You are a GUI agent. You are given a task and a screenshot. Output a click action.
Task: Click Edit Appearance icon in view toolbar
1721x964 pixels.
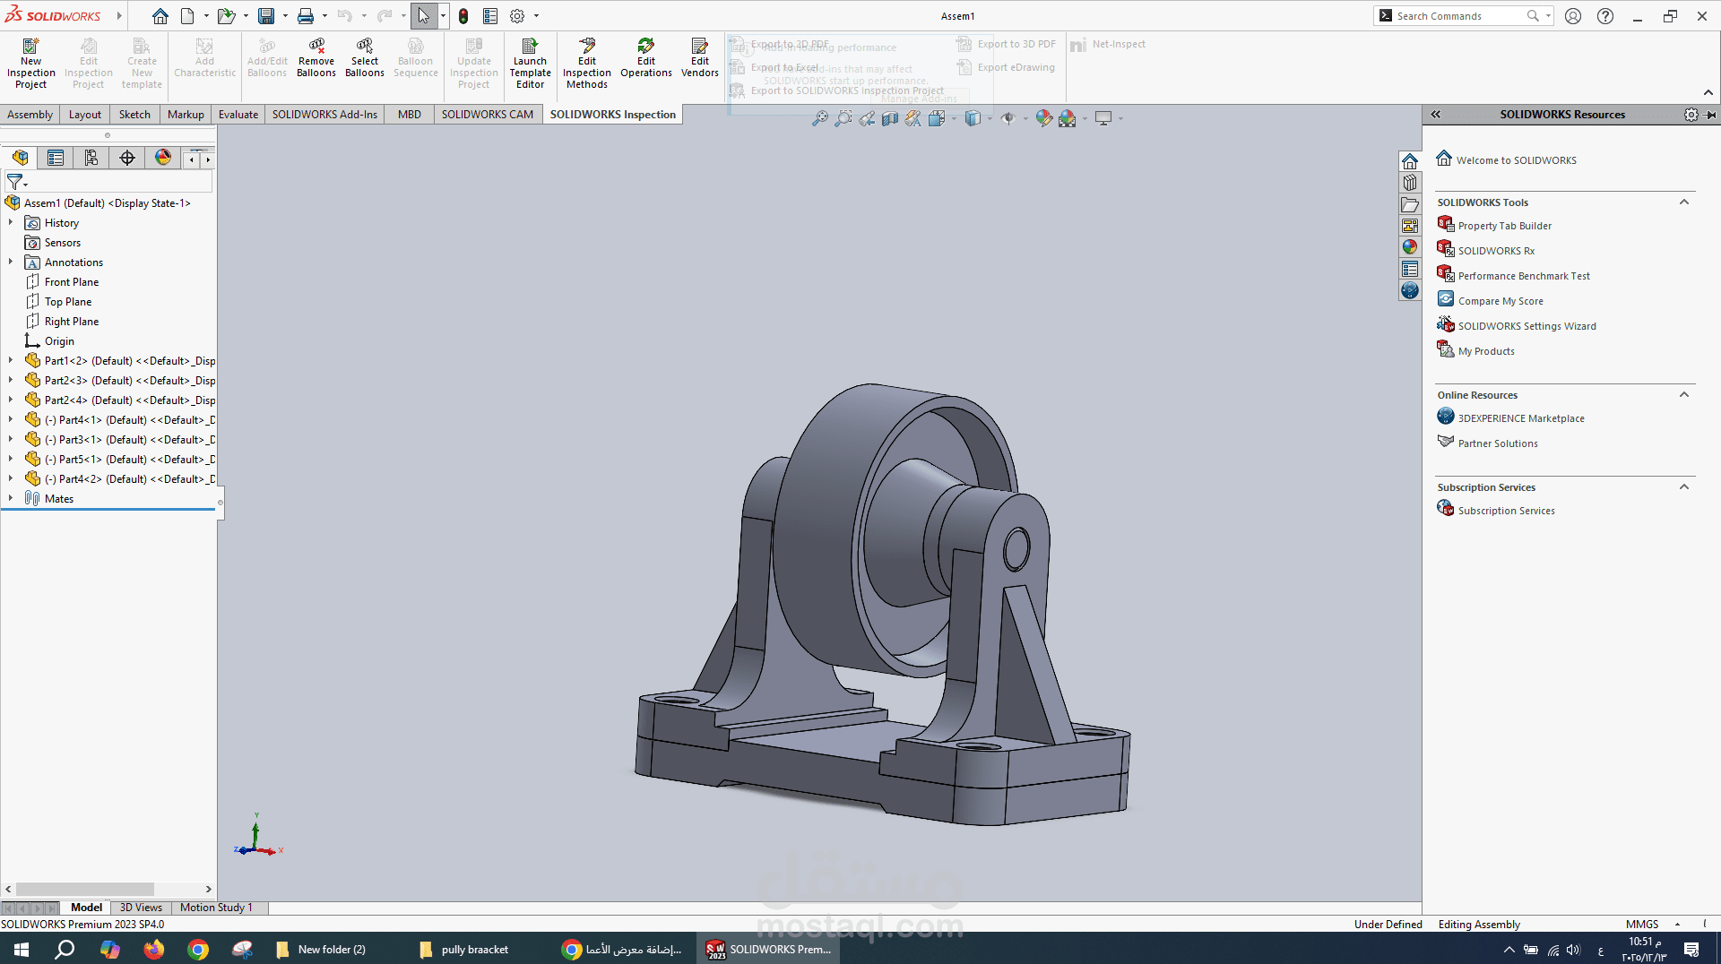(1043, 118)
